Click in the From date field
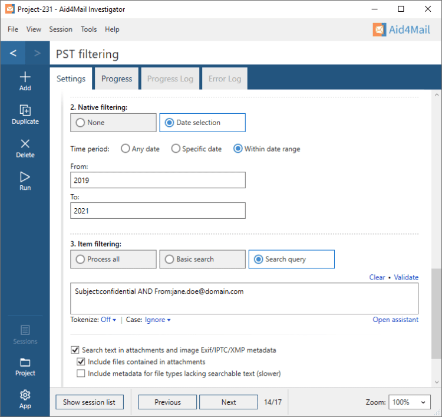442x417 pixels. click(x=158, y=180)
